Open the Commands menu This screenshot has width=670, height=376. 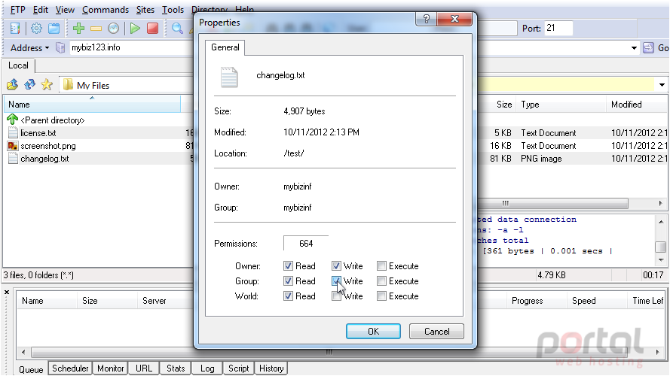point(106,9)
